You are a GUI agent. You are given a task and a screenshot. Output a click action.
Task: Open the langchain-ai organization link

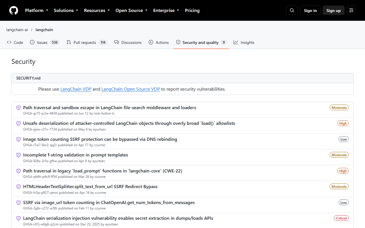(17, 30)
